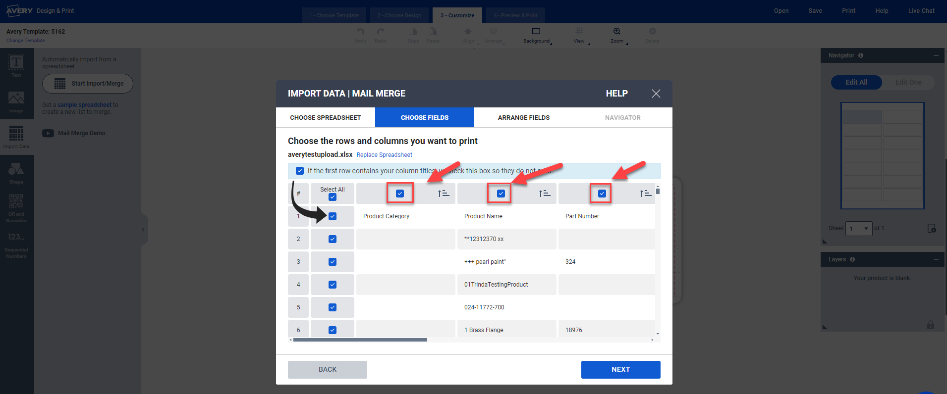Click the add sheet icon
This screenshot has width=947, height=394.
pos(932,228)
